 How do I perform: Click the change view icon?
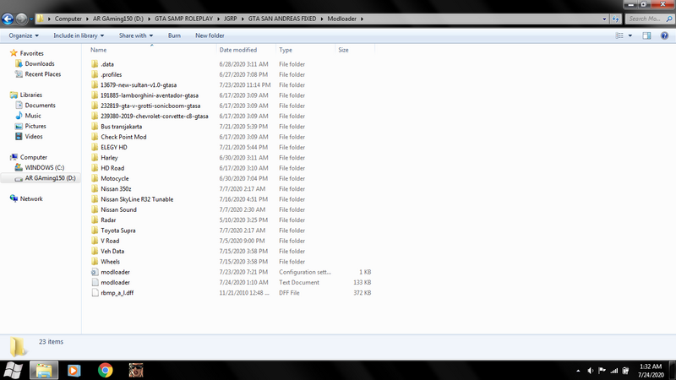(x=619, y=35)
